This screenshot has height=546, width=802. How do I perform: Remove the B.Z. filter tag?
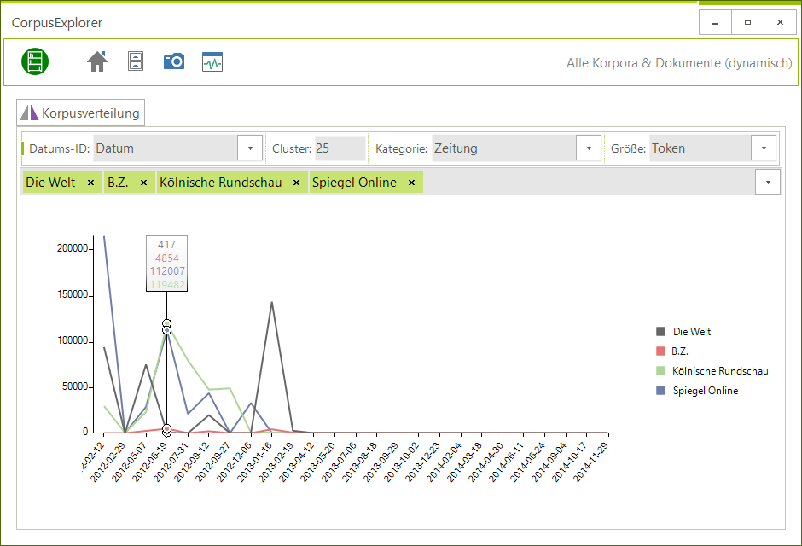click(143, 183)
